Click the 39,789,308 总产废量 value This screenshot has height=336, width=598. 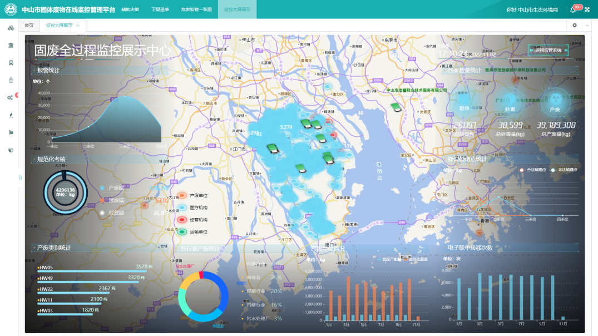(x=556, y=125)
